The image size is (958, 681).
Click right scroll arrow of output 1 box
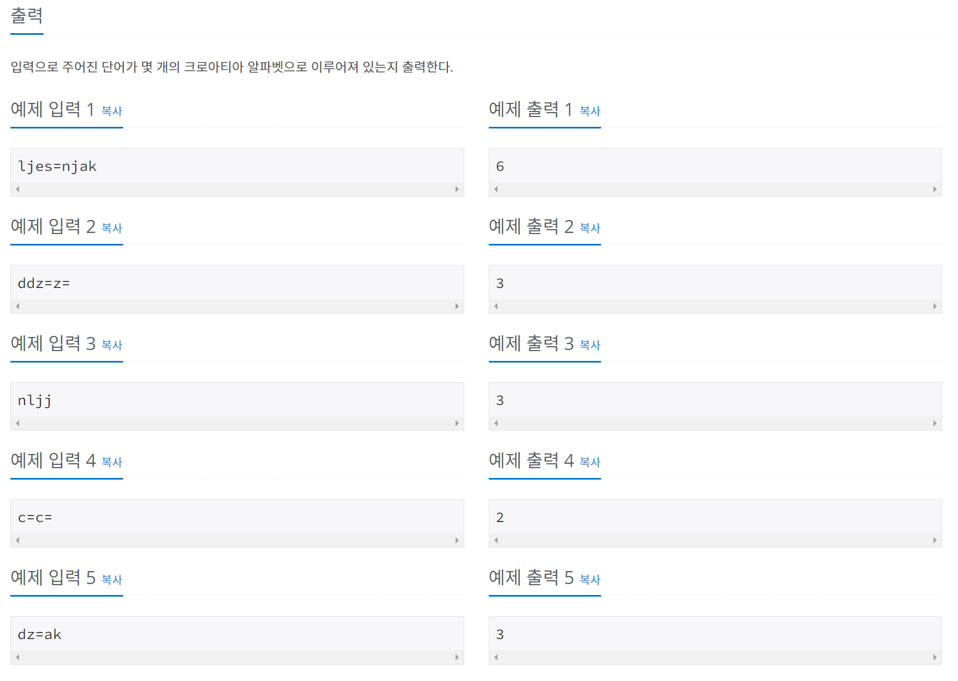coord(935,189)
